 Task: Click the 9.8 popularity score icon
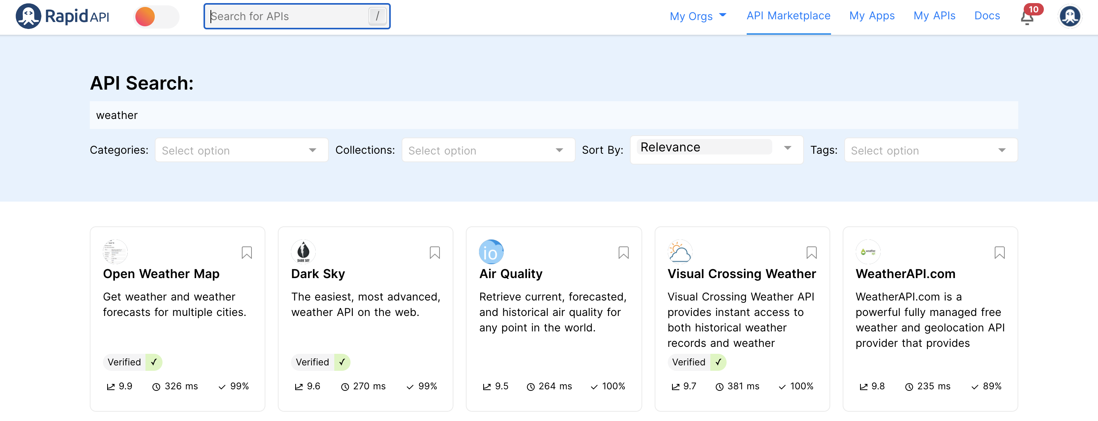(864, 387)
